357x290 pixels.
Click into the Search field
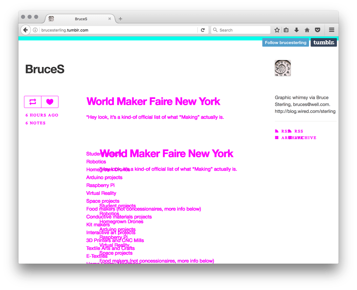[241, 30]
